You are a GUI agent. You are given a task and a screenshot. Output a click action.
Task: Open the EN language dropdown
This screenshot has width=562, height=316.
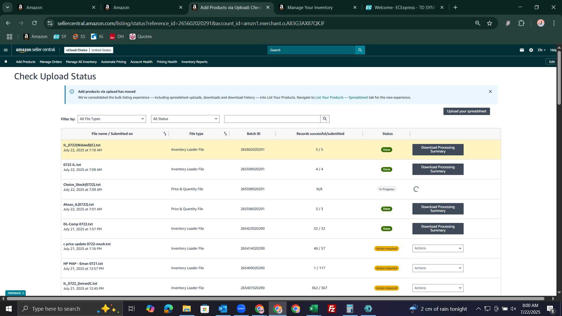[x=542, y=50]
